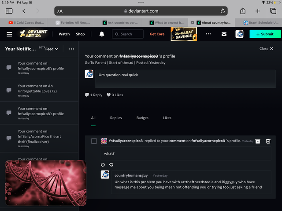Open the header three-dots more menu
This screenshot has height=211, width=282.
pyautogui.click(x=208, y=34)
